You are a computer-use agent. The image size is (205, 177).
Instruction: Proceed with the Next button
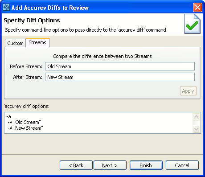tap(110, 165)
